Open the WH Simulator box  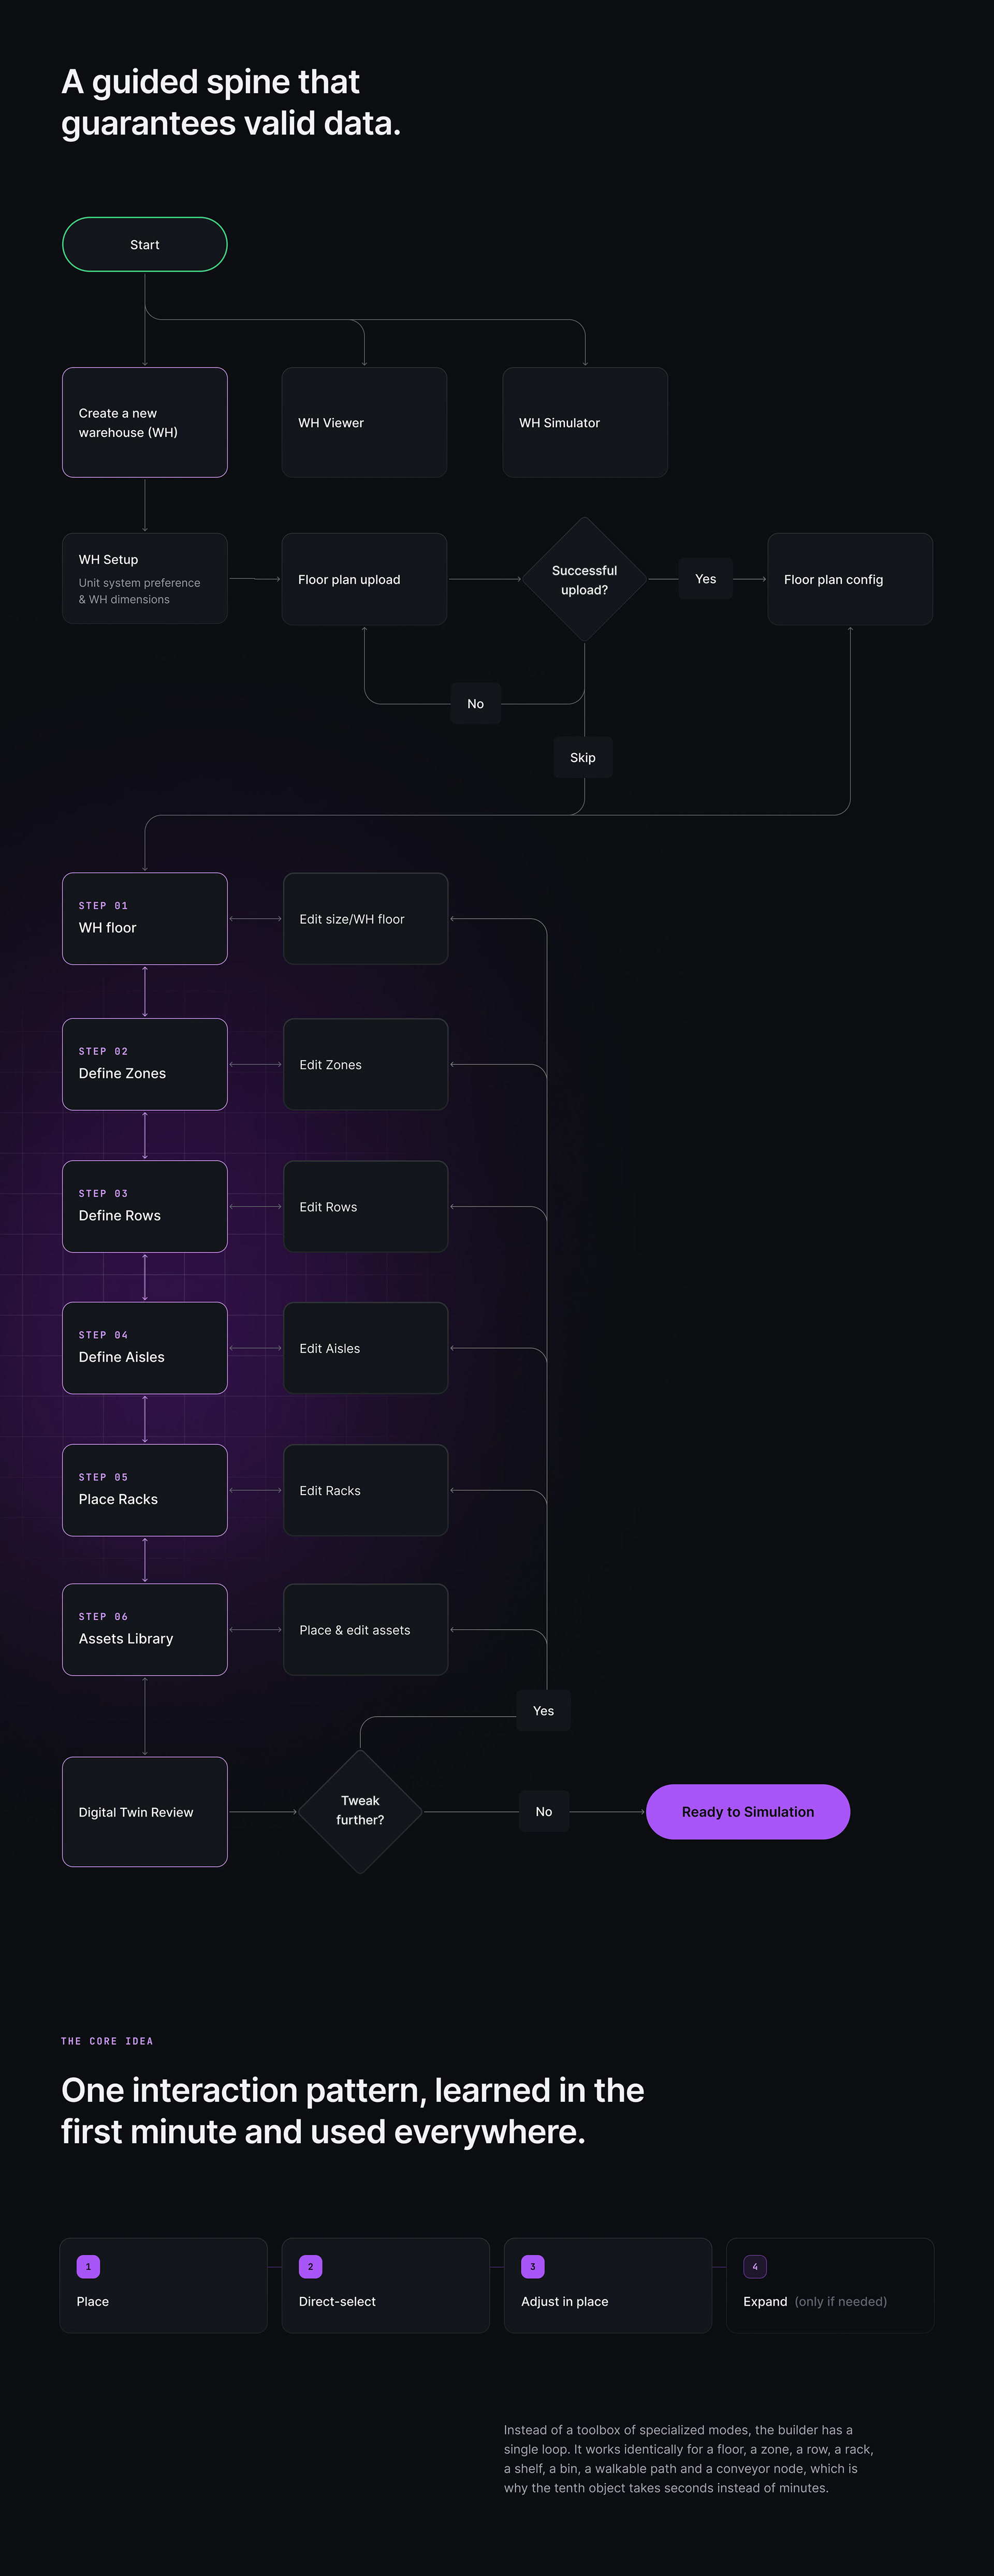click(x=585, y=422)
